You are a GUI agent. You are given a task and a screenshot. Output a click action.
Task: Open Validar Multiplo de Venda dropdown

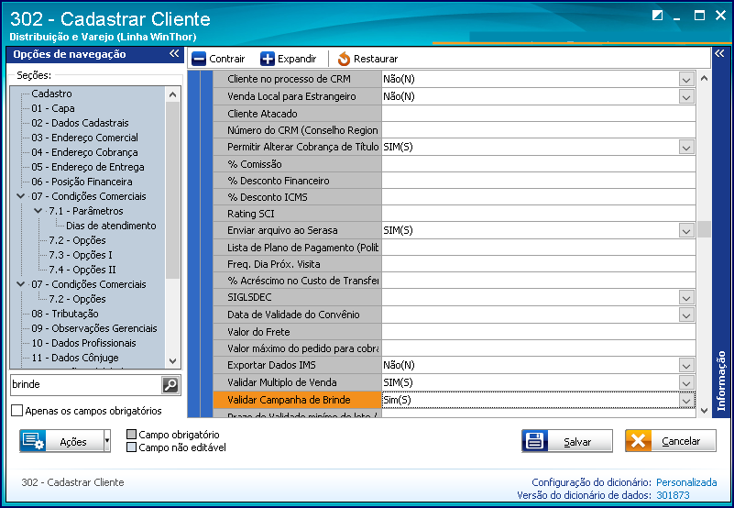click(686, 383)
